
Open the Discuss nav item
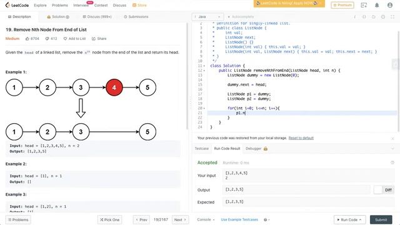point(119,5)
